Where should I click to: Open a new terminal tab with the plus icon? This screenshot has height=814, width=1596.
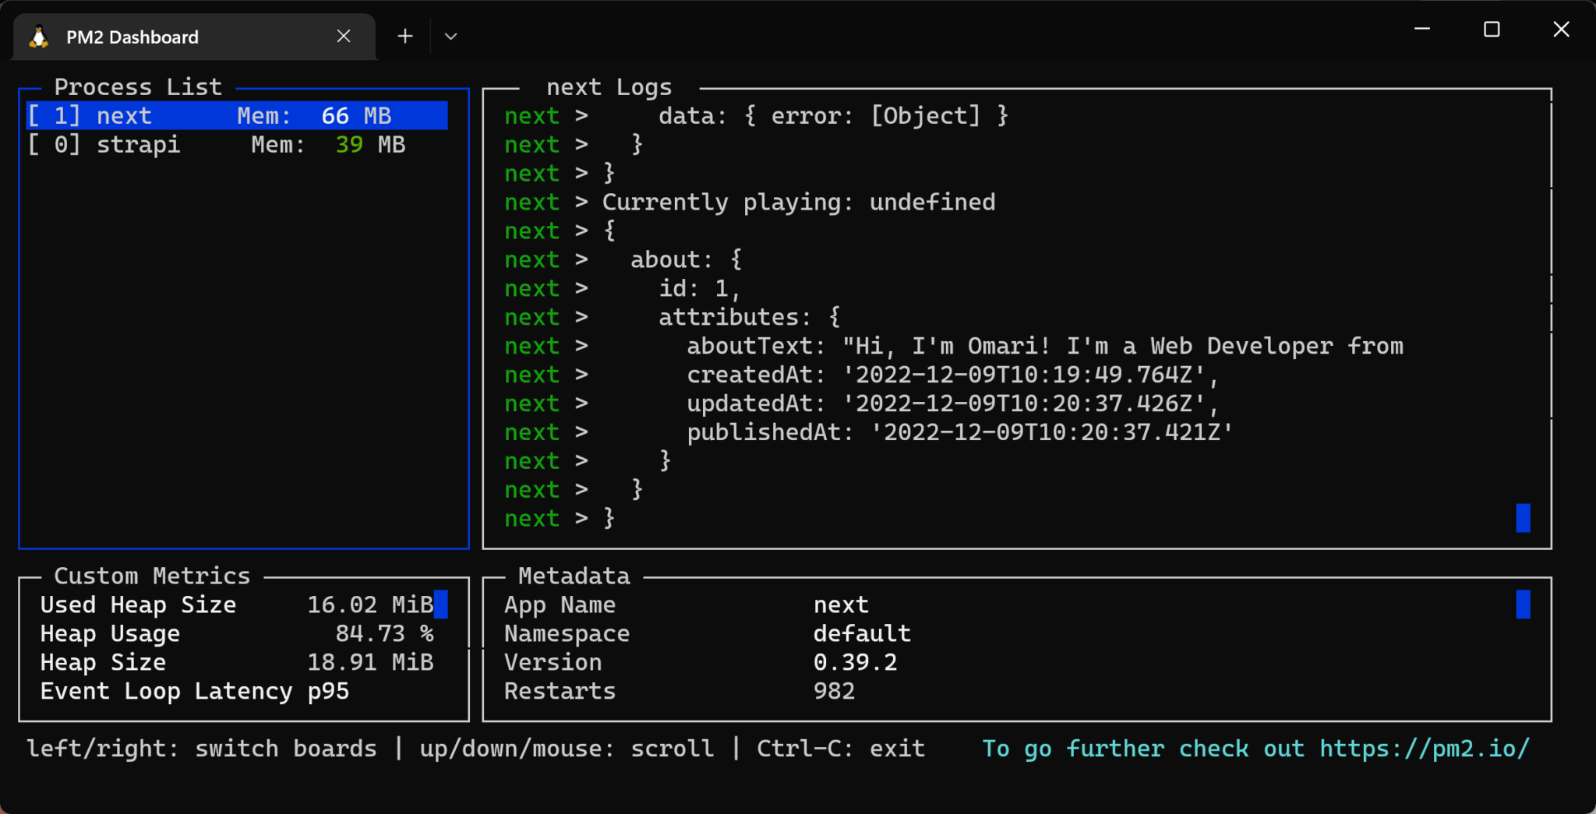[404, 36]
